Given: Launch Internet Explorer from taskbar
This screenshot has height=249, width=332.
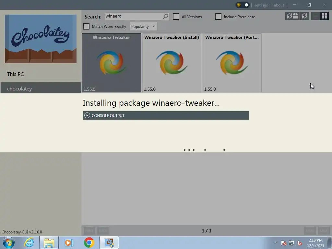Looking at the screenshot, I should coord(29,243).
